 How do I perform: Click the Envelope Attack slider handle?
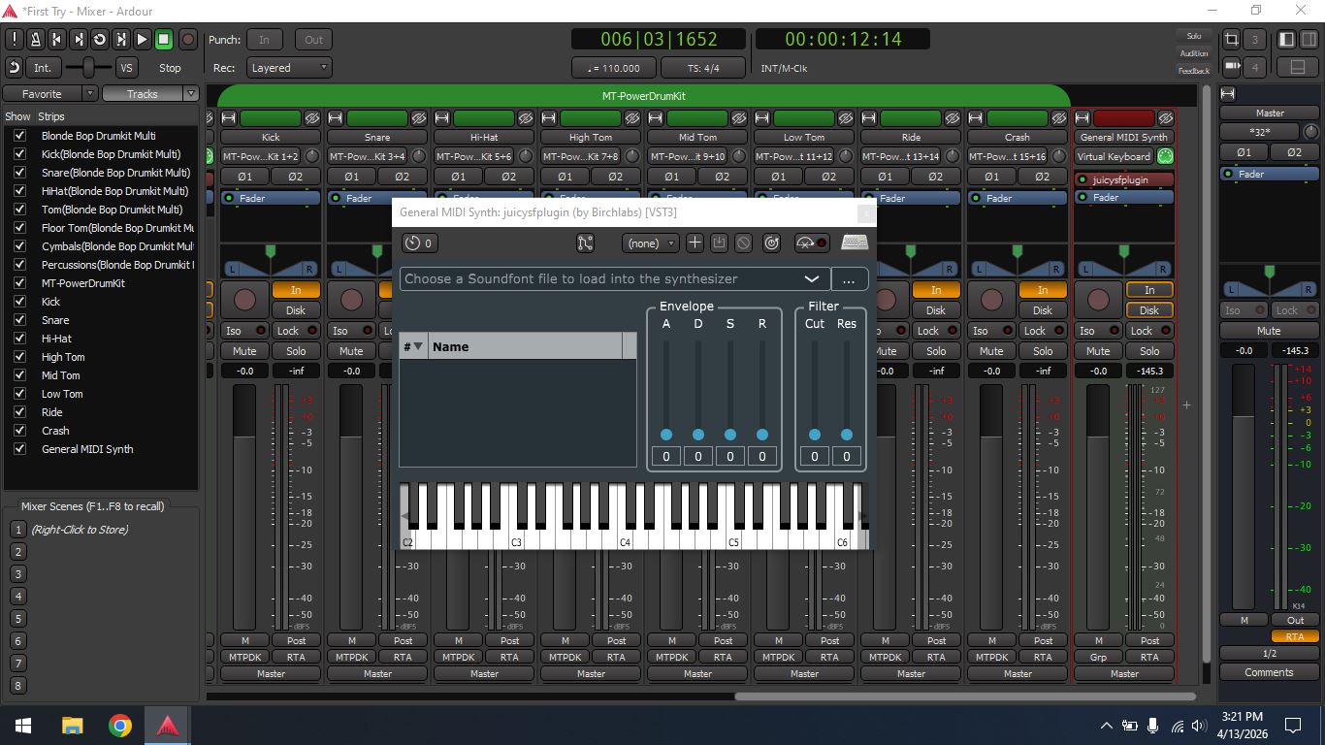(666, 435)
